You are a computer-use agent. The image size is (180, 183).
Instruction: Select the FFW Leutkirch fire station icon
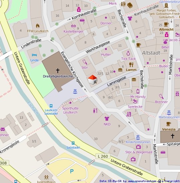click(x=38, y=26)
